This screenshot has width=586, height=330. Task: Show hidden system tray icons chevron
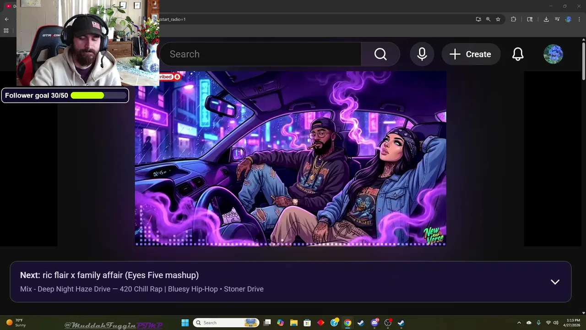tap(519, 323)
